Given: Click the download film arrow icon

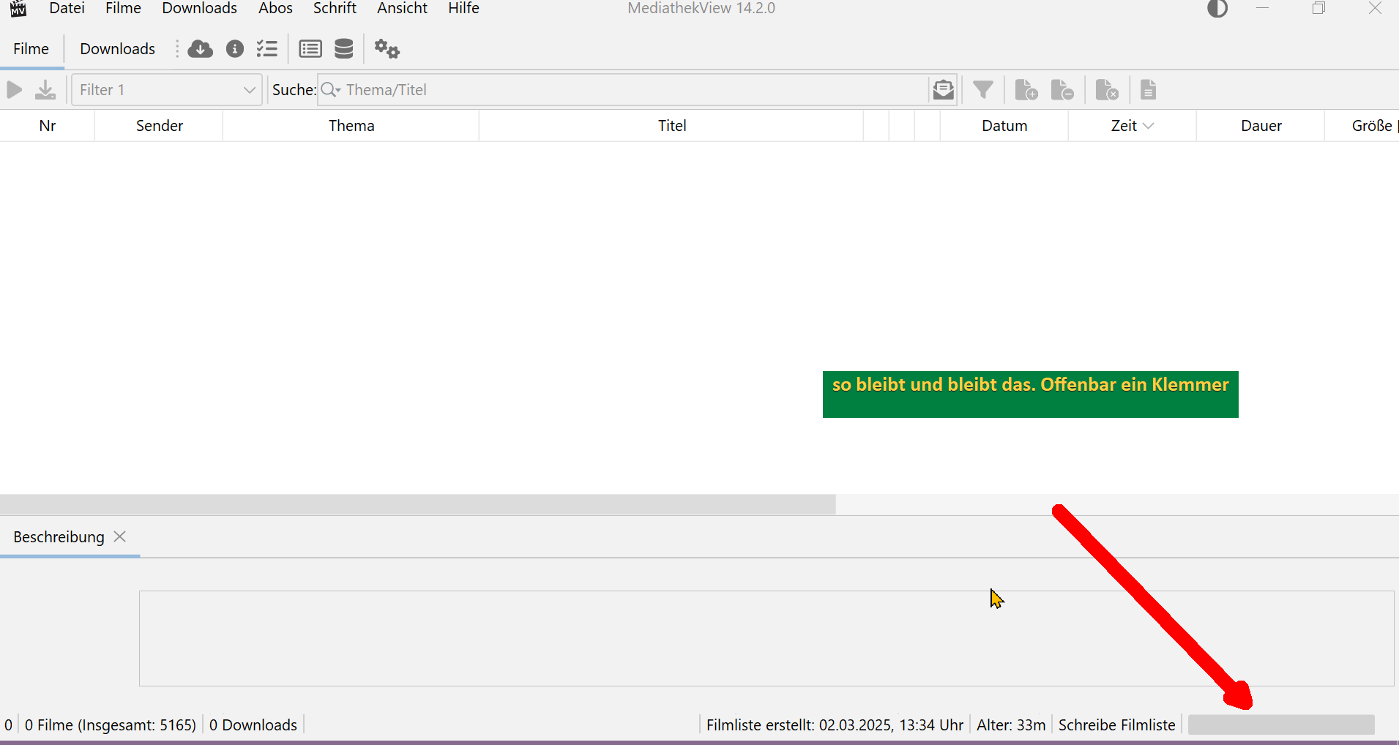Looking at the screenshot, I should 45,90.
